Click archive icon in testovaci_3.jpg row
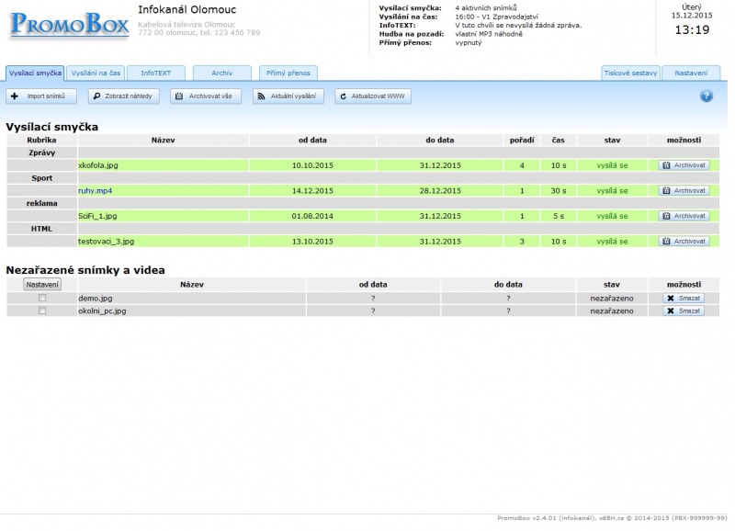The height and width of the screenshot is (531, 735). tap(666, 241)
